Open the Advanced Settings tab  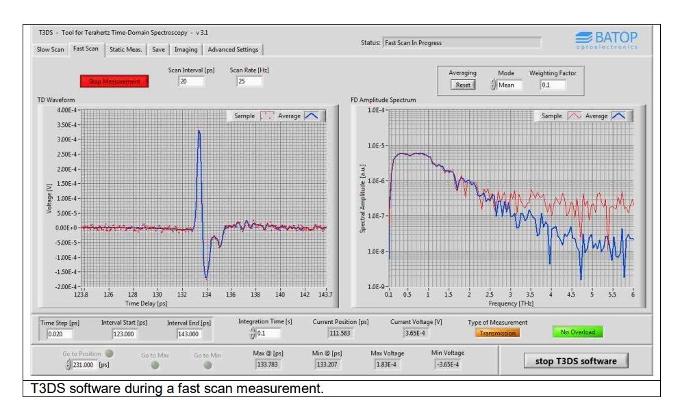[x=233, y=49]
